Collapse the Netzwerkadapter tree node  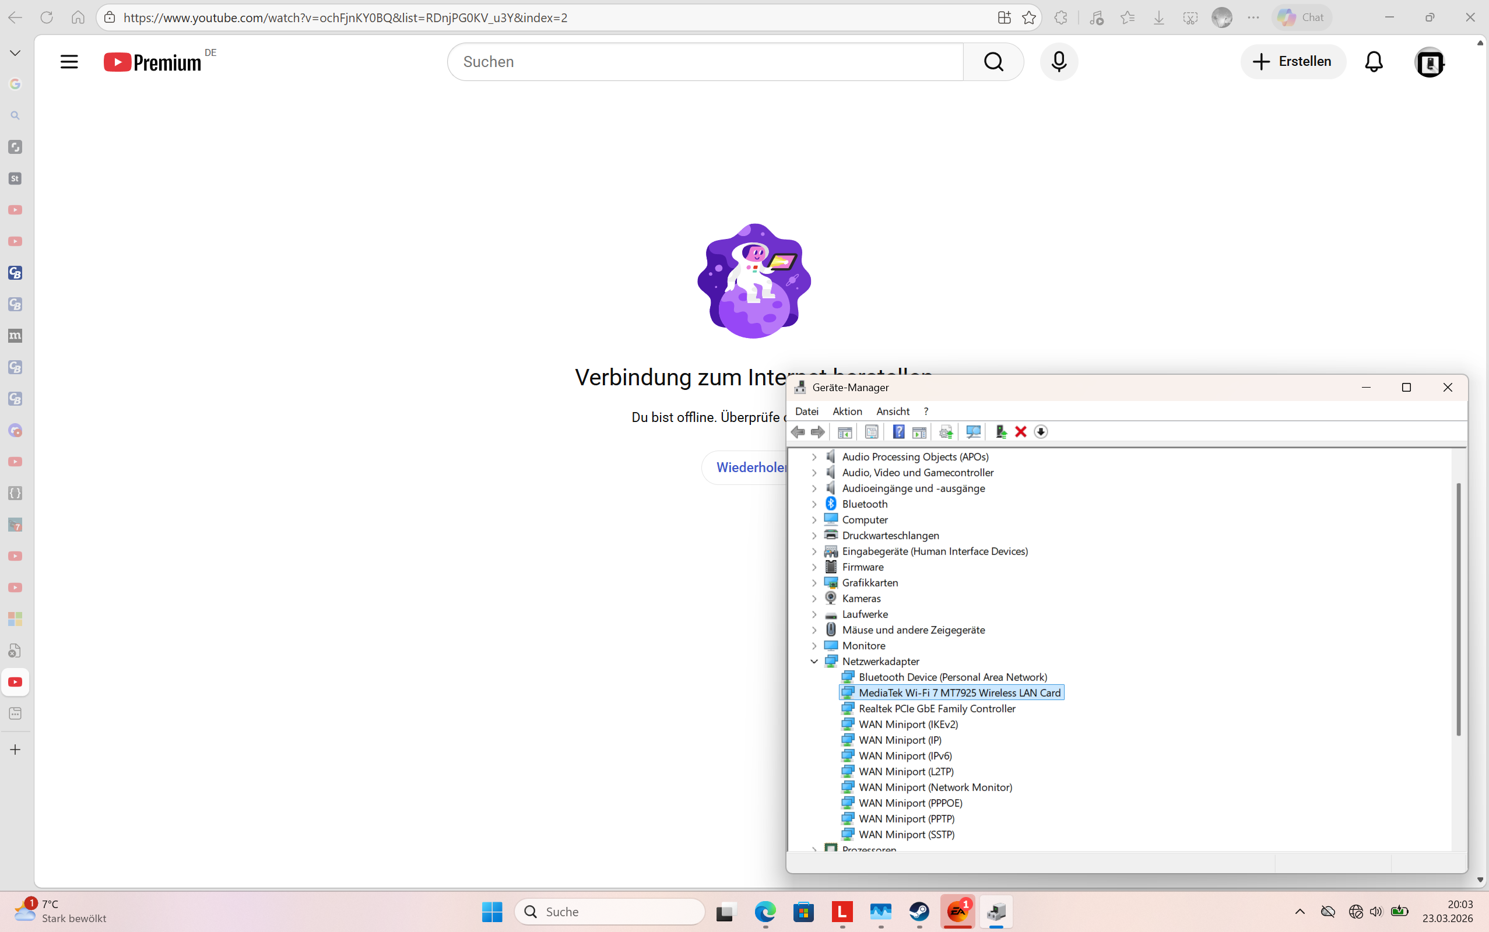tap(814, 662)
